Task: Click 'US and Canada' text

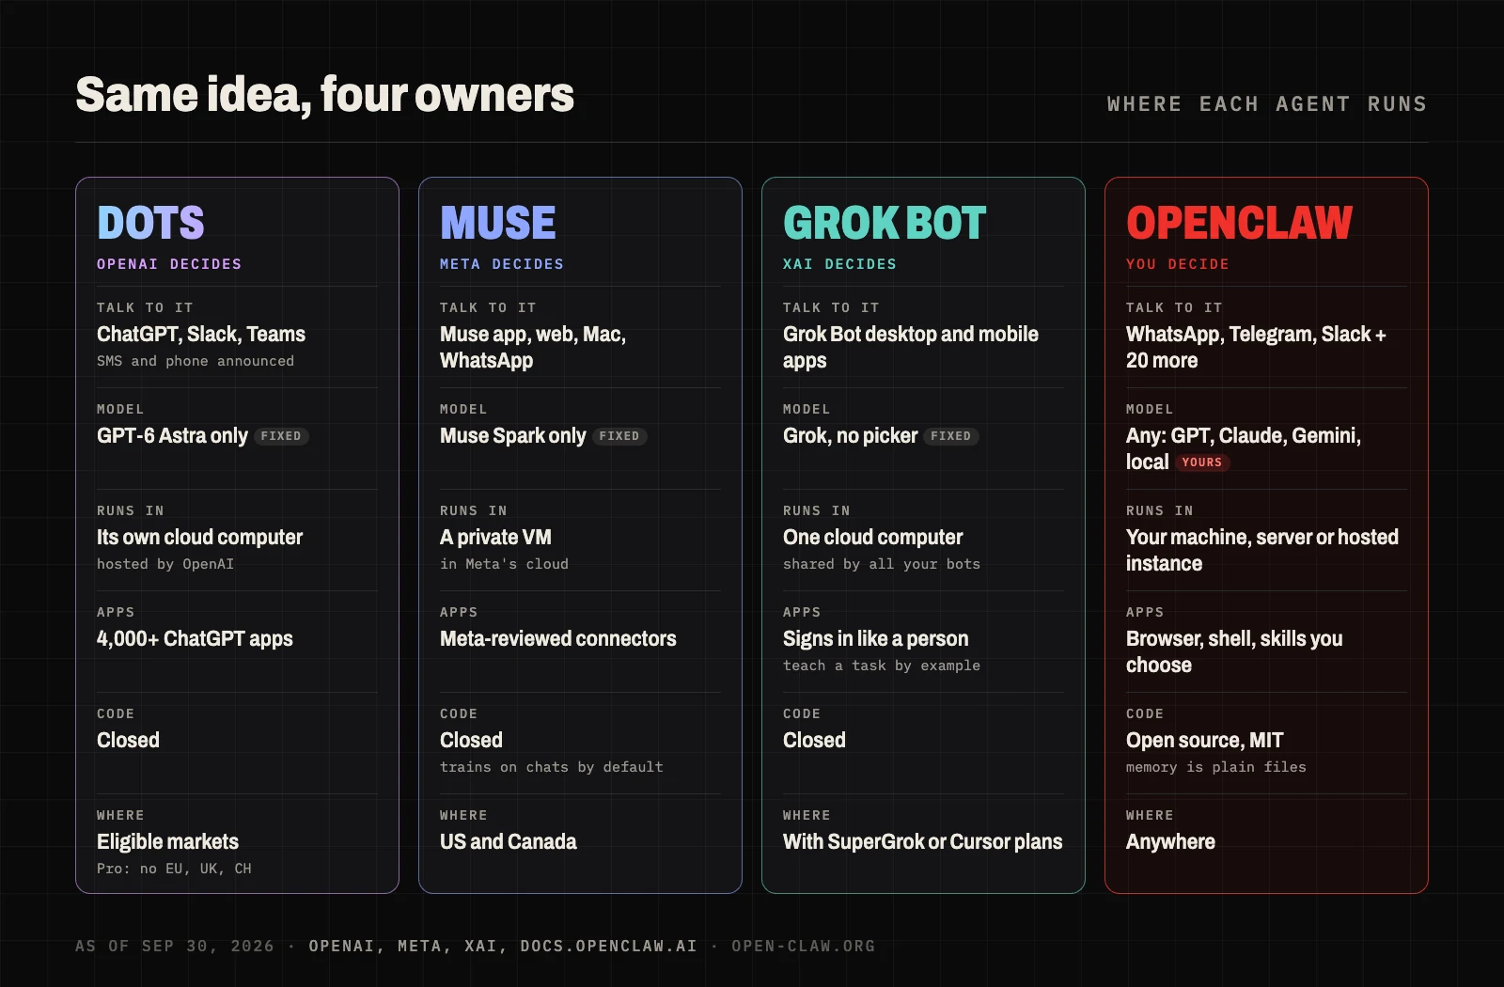Action: [x=509, y=842]
